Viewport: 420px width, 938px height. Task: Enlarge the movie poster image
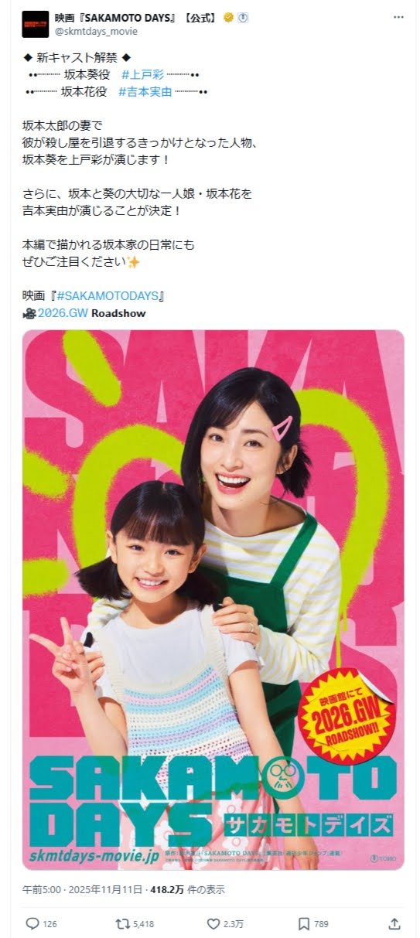[x=213, y=599]
